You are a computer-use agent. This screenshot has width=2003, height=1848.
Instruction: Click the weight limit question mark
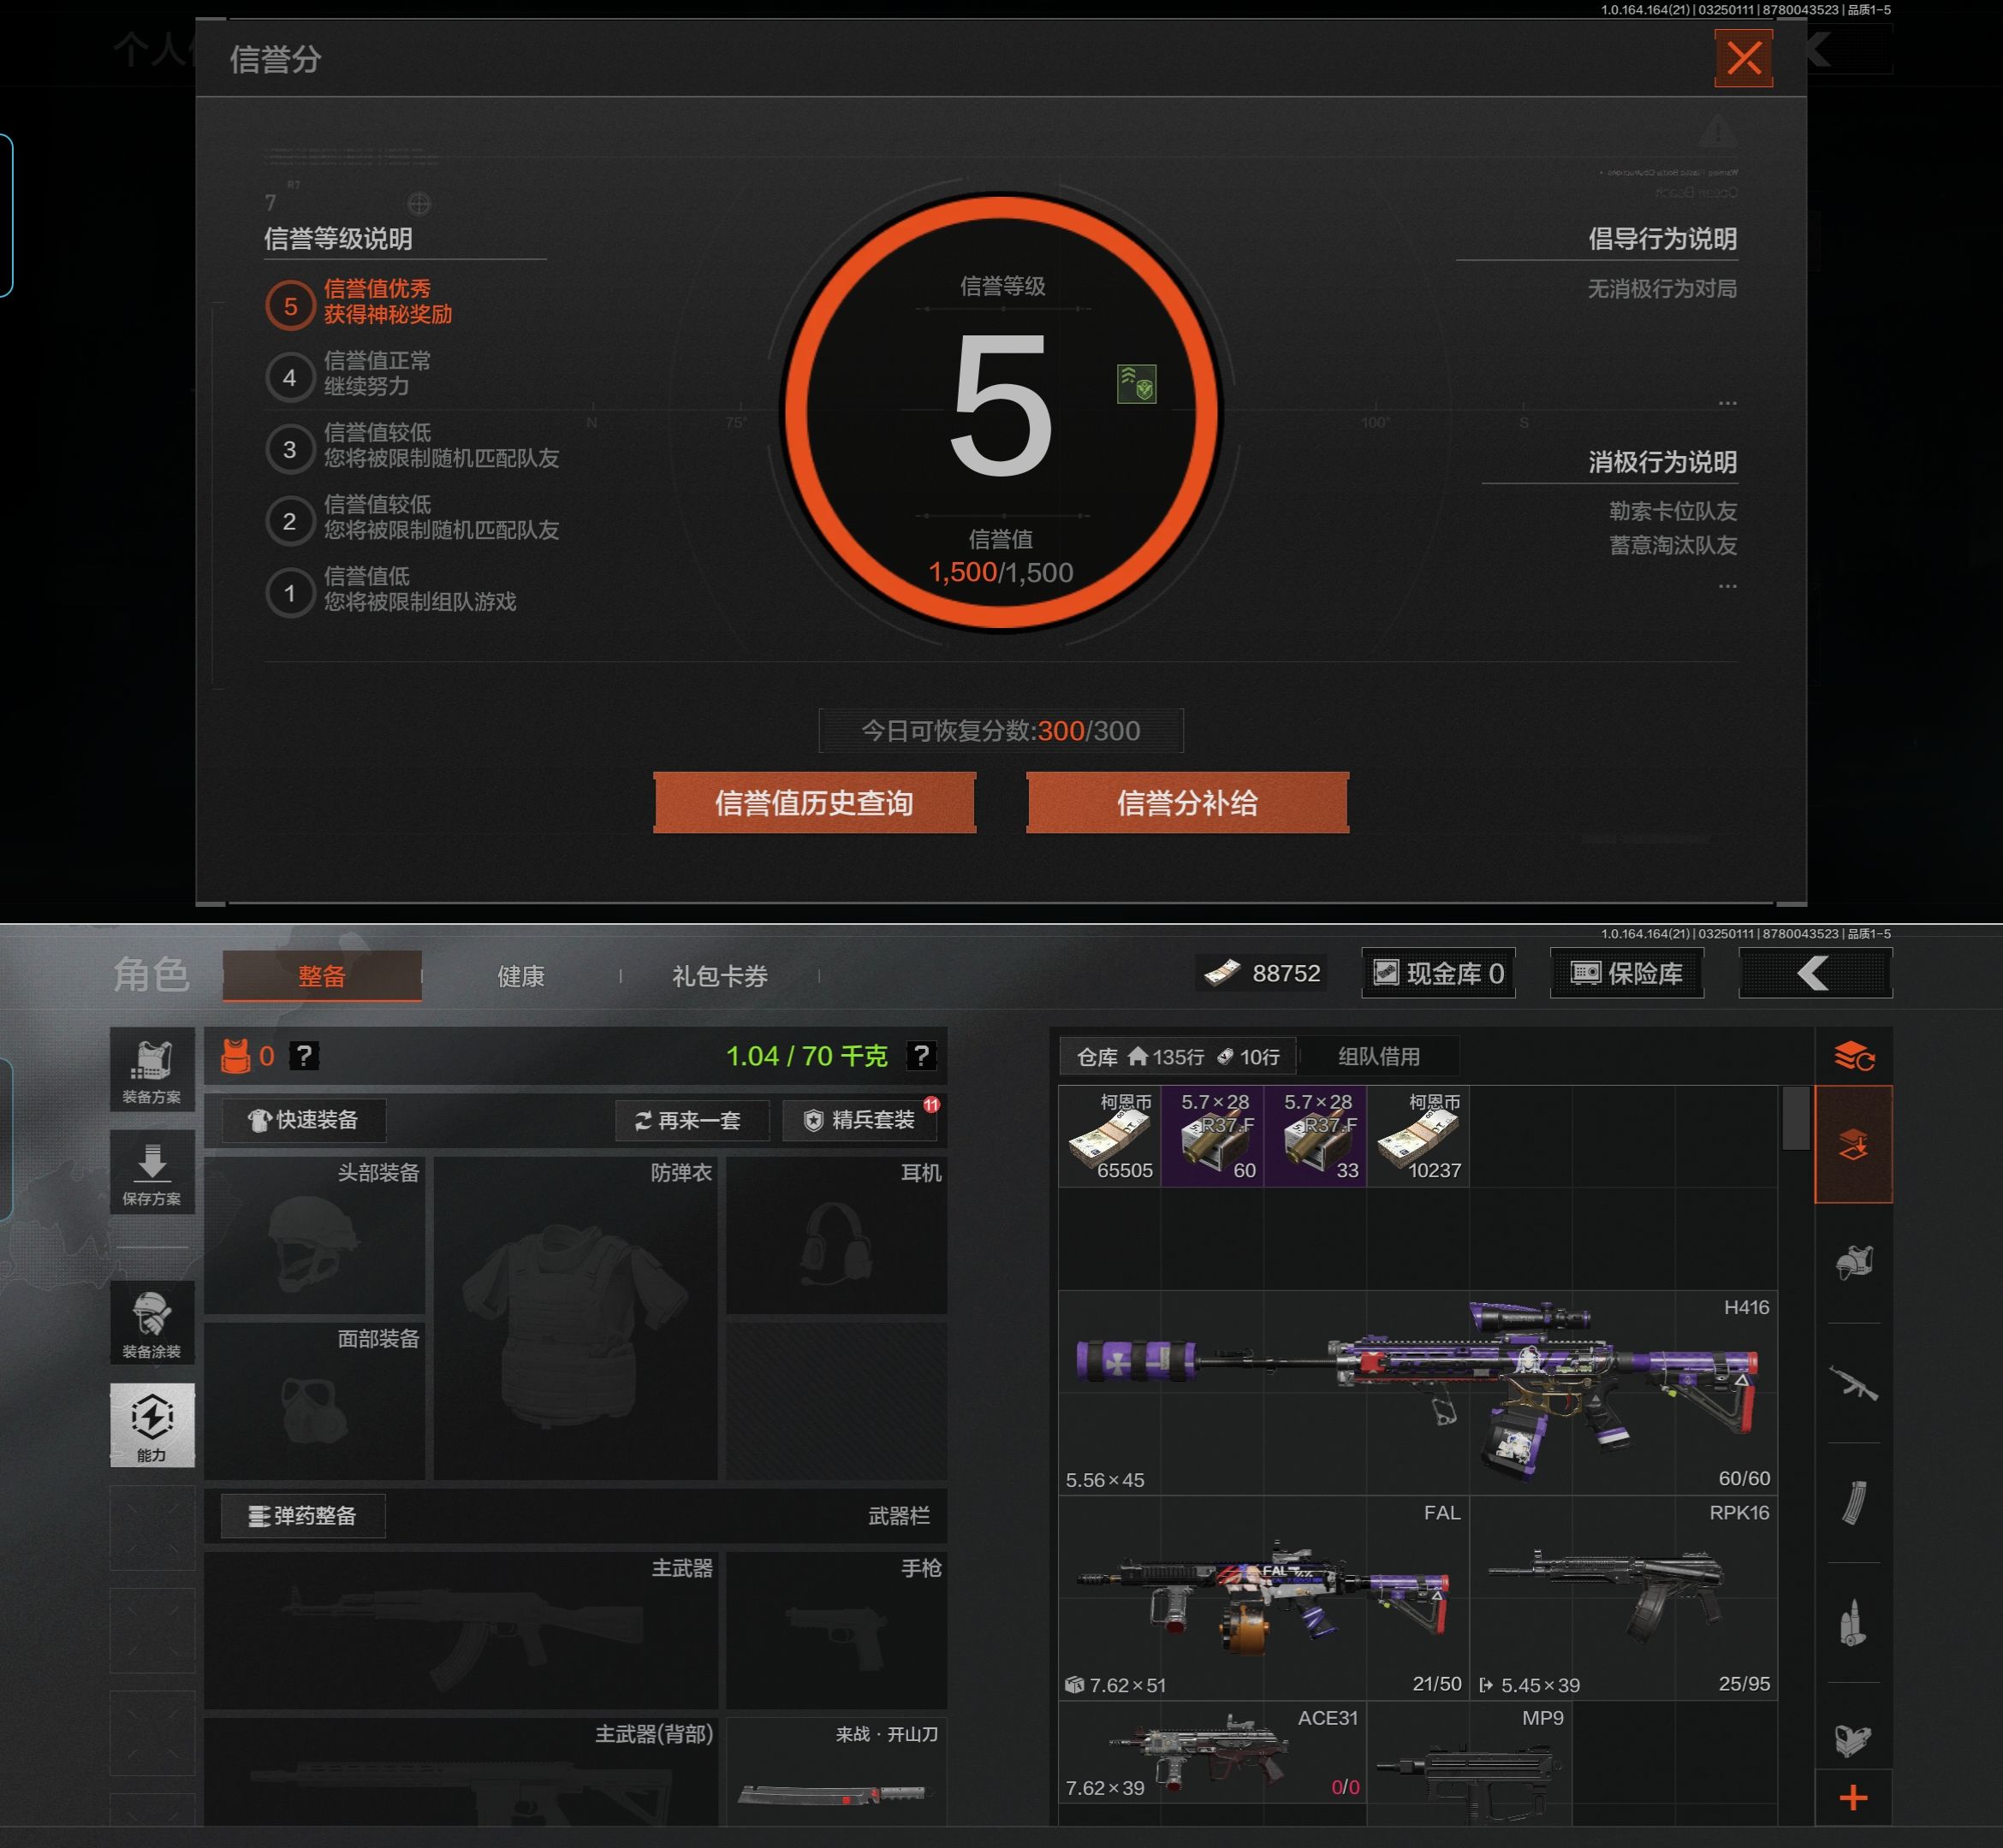point(920,1056)
